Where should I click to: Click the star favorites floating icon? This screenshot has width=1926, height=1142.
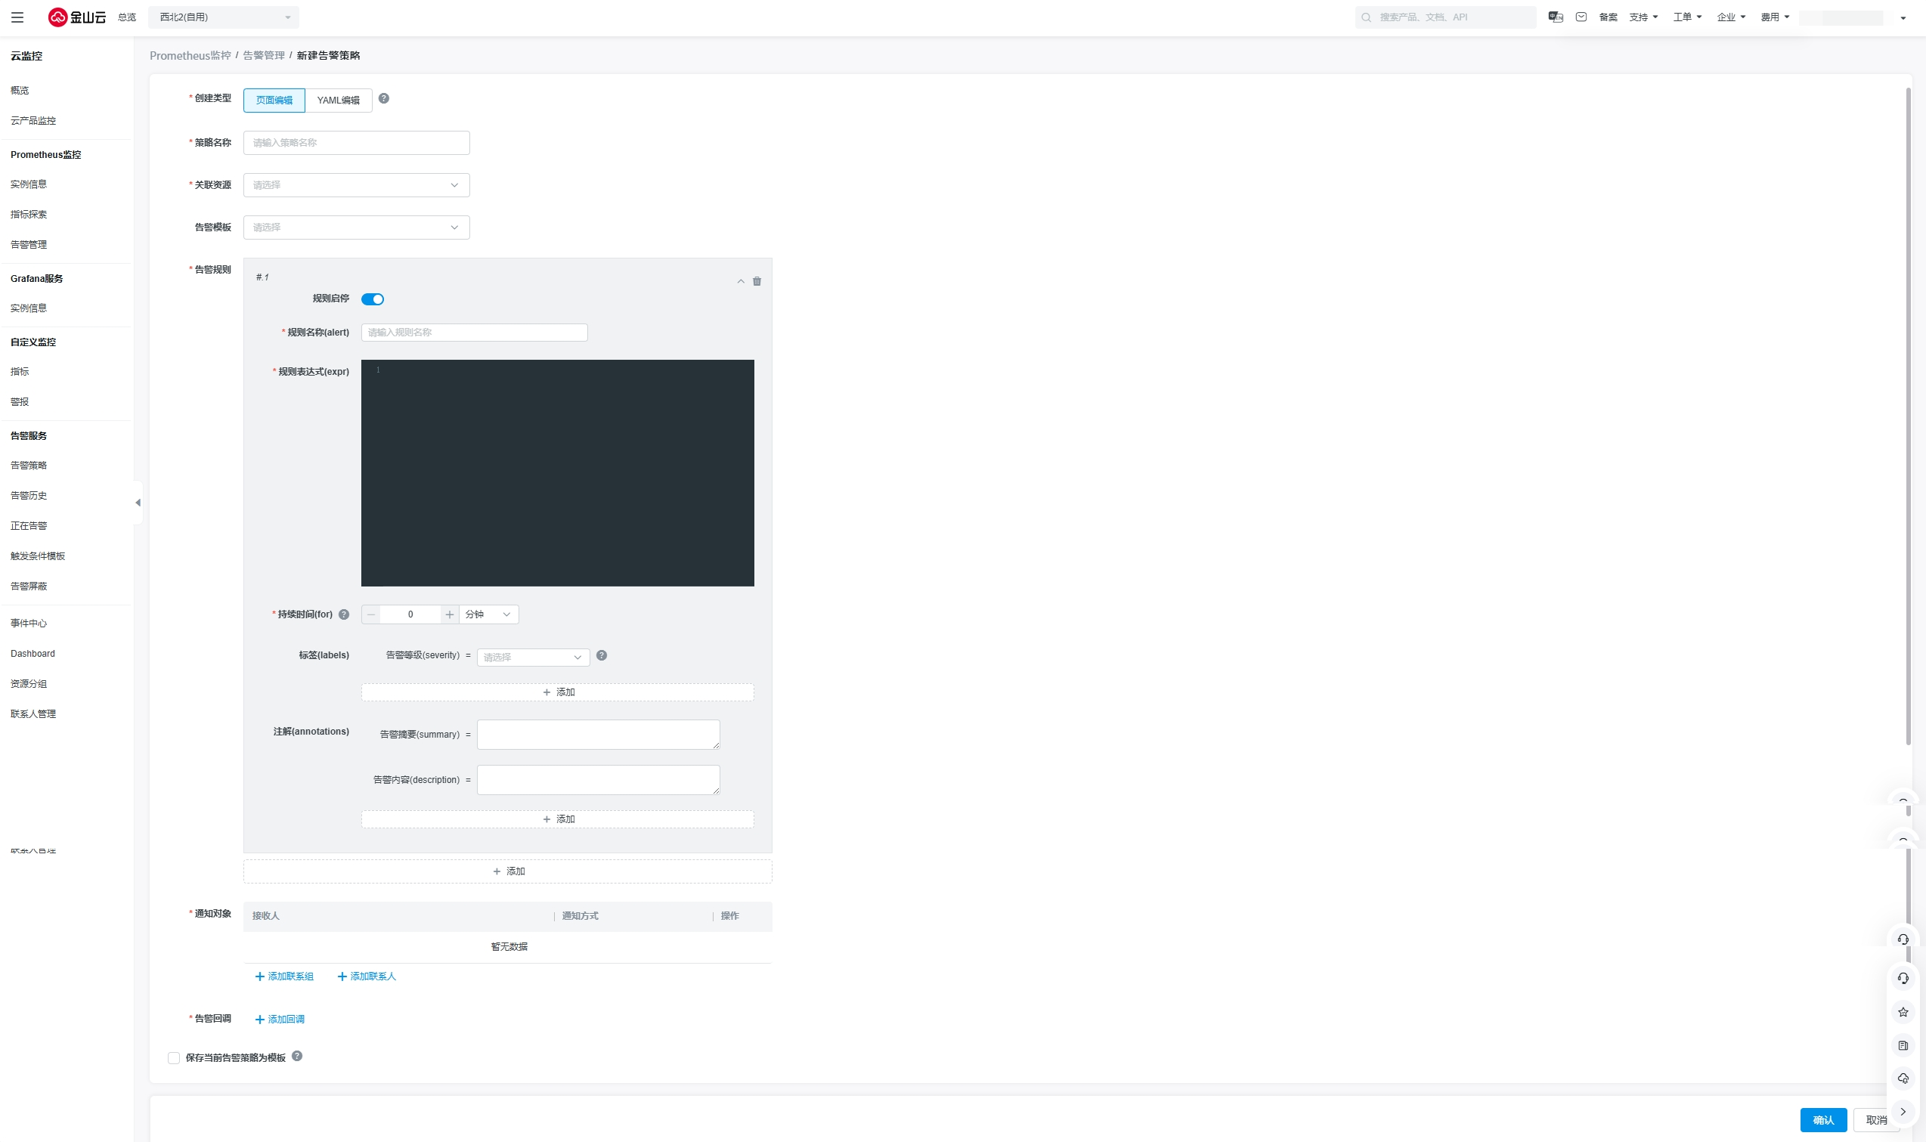click(x=1902, y=1012)
